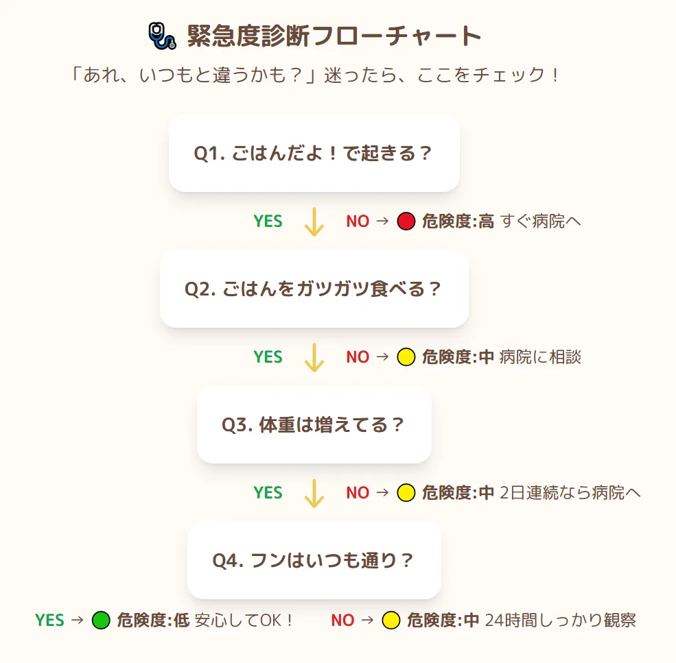Select the Q1. ごはんだよ！で起きる？ box
This screenshot has height=663, width=676.
[x=314, y=153]
